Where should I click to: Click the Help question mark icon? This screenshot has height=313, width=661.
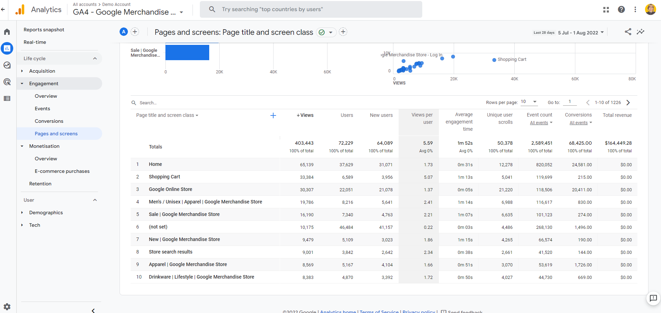621,10
